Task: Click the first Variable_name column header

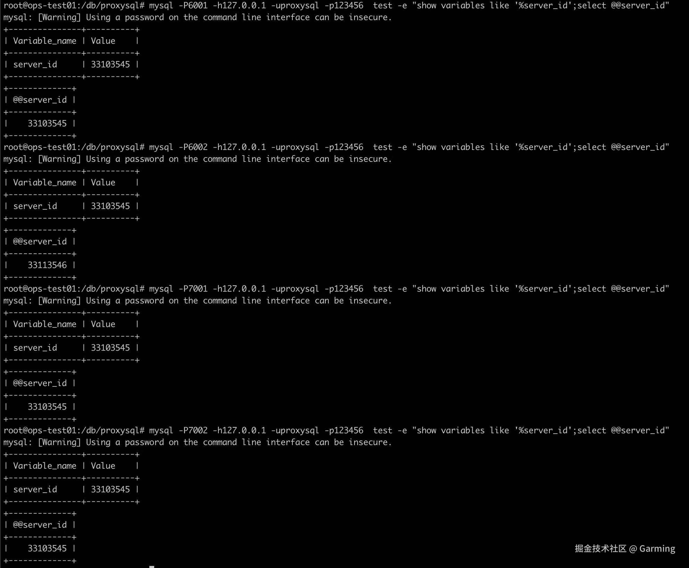Action: pos(45,41)
